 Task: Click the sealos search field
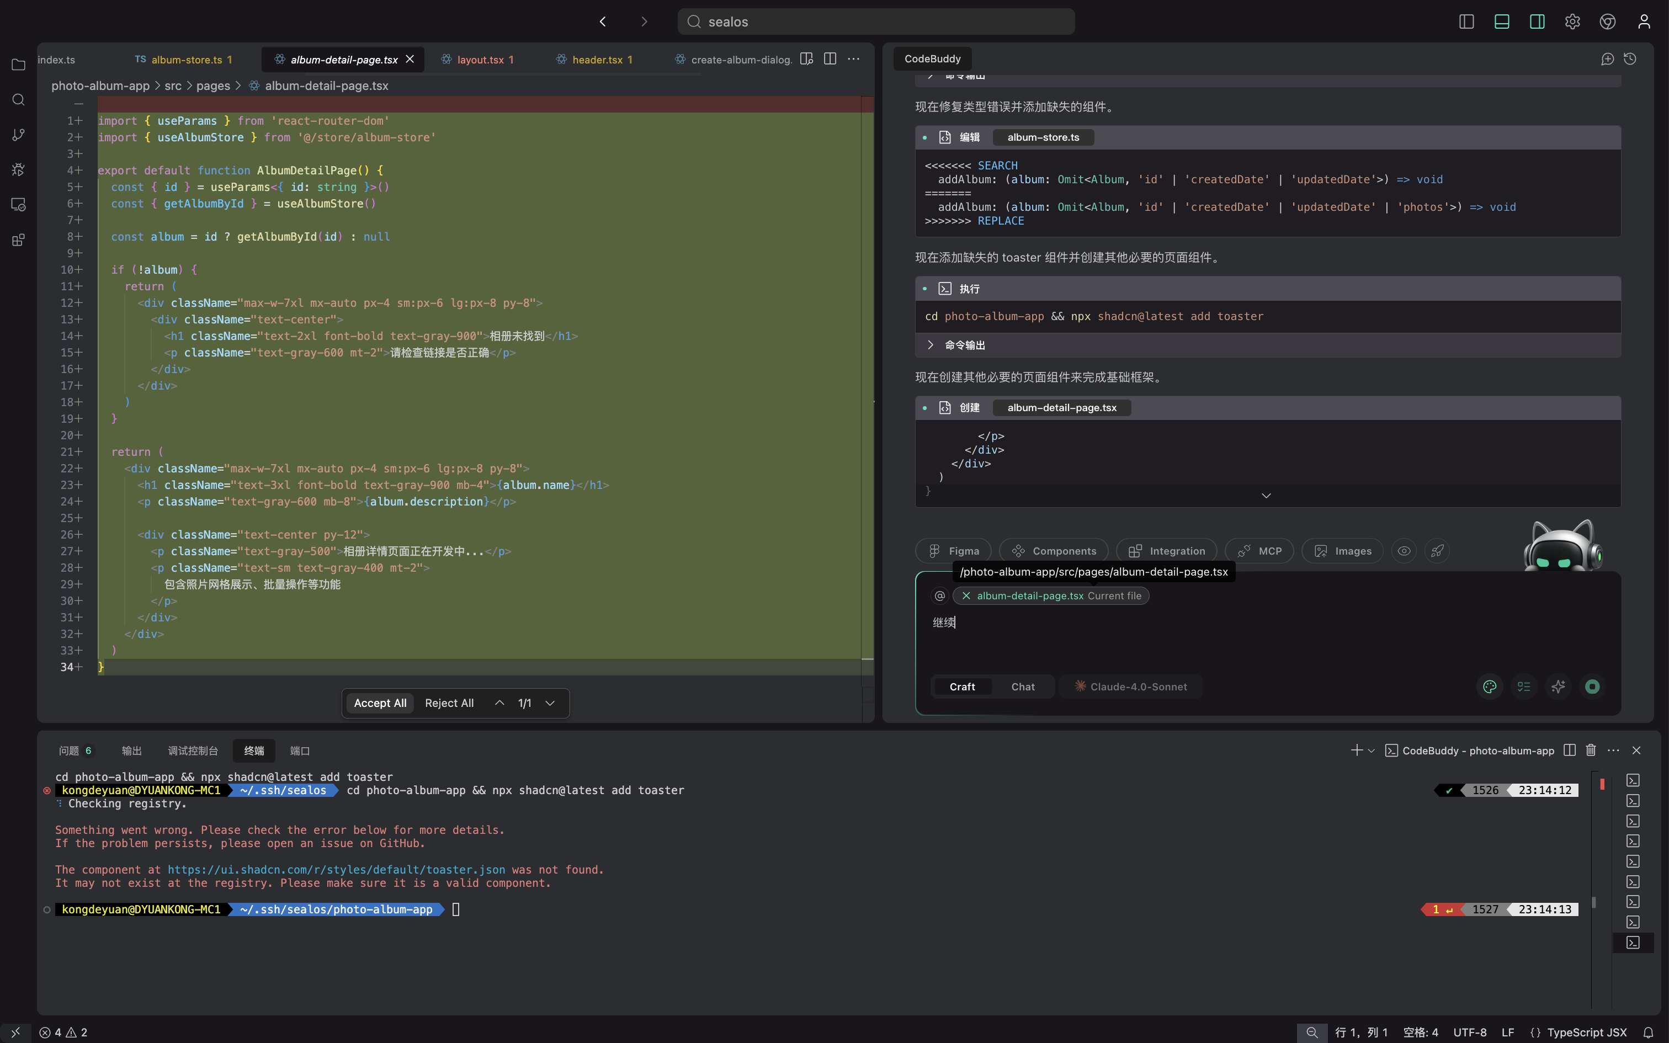point(876,22)
